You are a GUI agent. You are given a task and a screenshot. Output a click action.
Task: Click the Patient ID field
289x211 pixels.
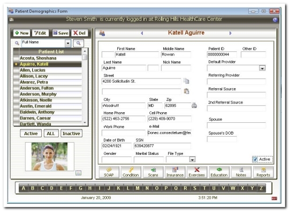pyautogui.click(x=222, y=54)
